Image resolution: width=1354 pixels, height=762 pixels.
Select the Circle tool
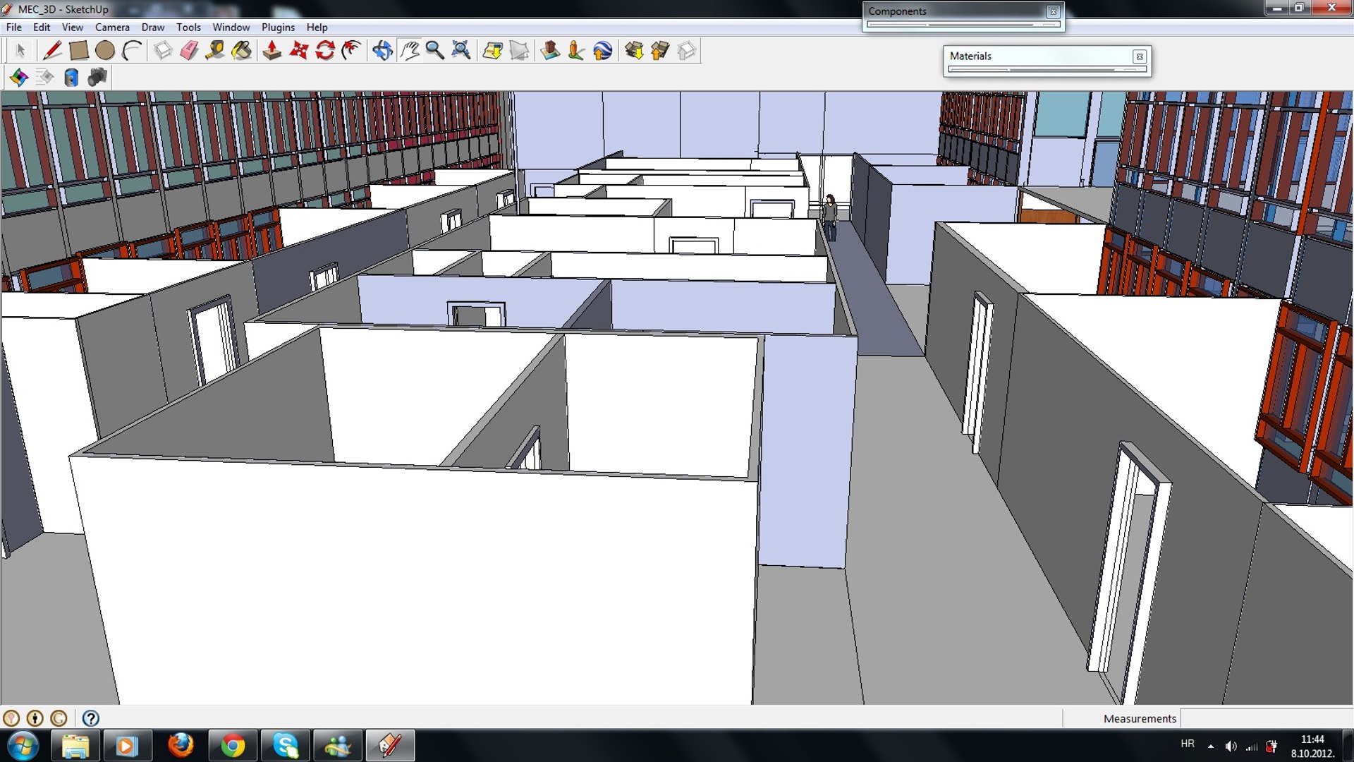(104, 51)
